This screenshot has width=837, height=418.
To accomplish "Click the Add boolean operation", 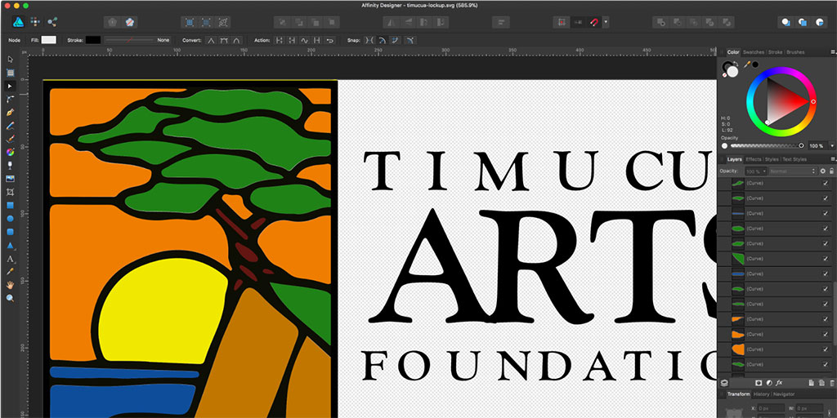I will tap(660, 22).
